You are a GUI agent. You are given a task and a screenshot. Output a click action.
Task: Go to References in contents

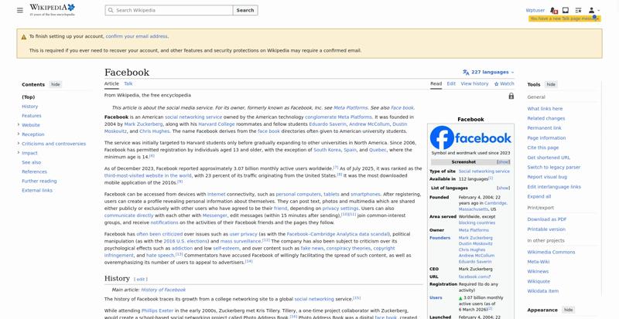pyautogui.click(x=34, y=171)
